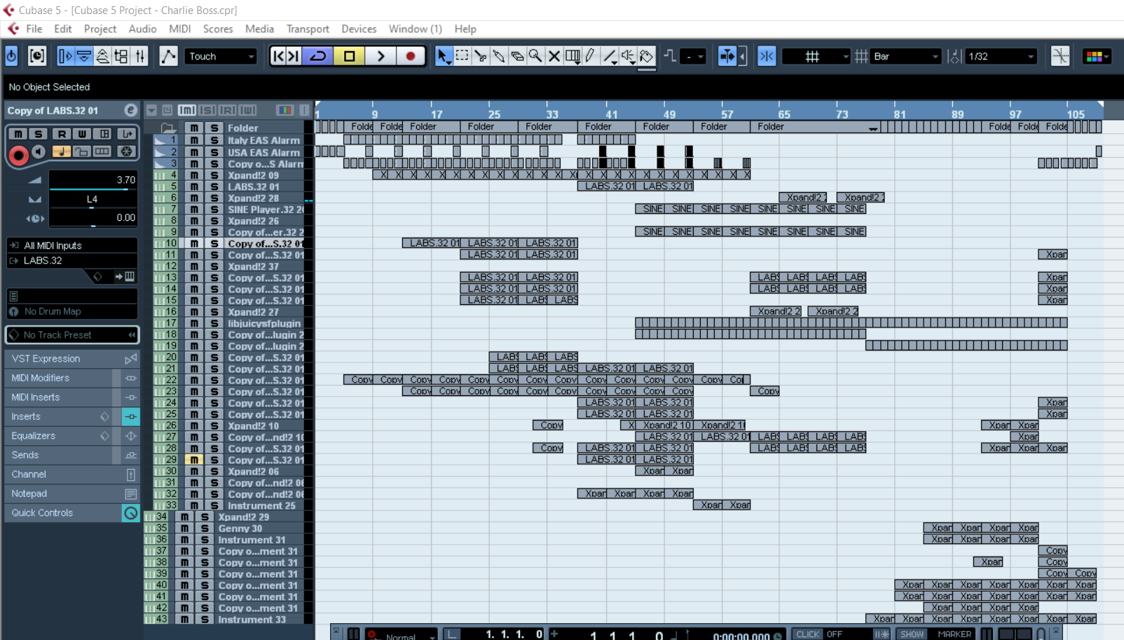Toggle Snap to Zero Crossing

pyautogui.click(x=1060, y=56)
